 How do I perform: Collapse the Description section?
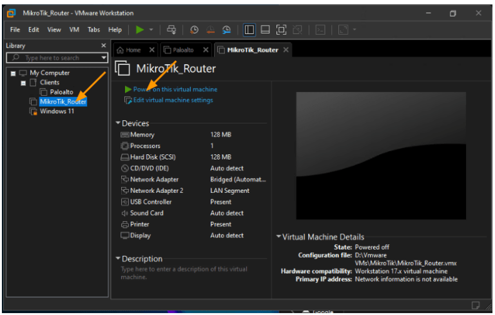click(x=118, y=258)
